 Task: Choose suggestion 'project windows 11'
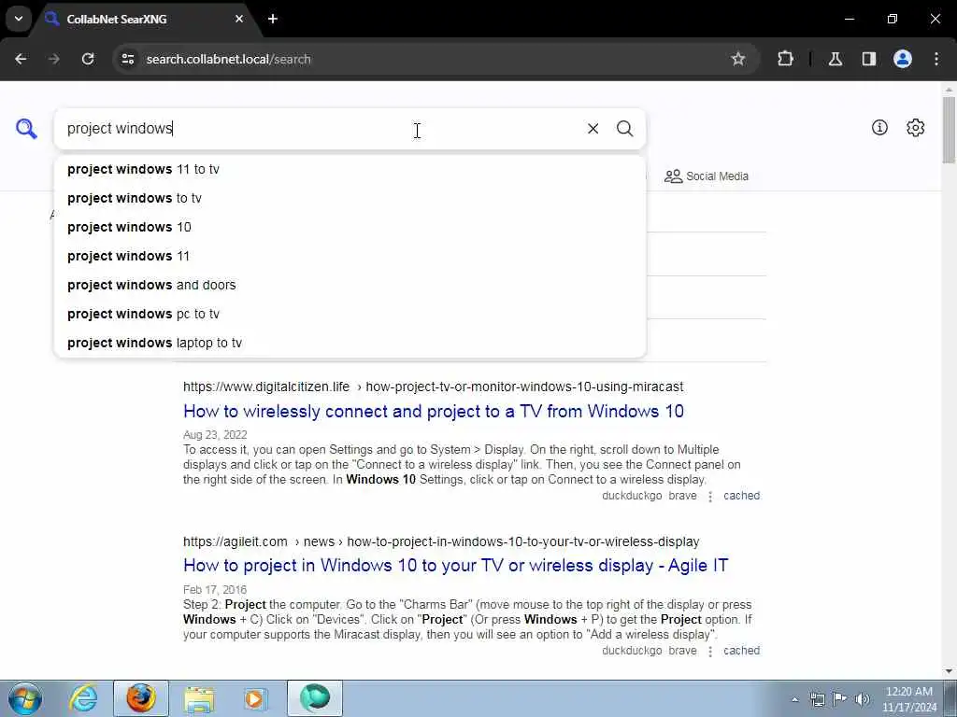click(350, 256)
